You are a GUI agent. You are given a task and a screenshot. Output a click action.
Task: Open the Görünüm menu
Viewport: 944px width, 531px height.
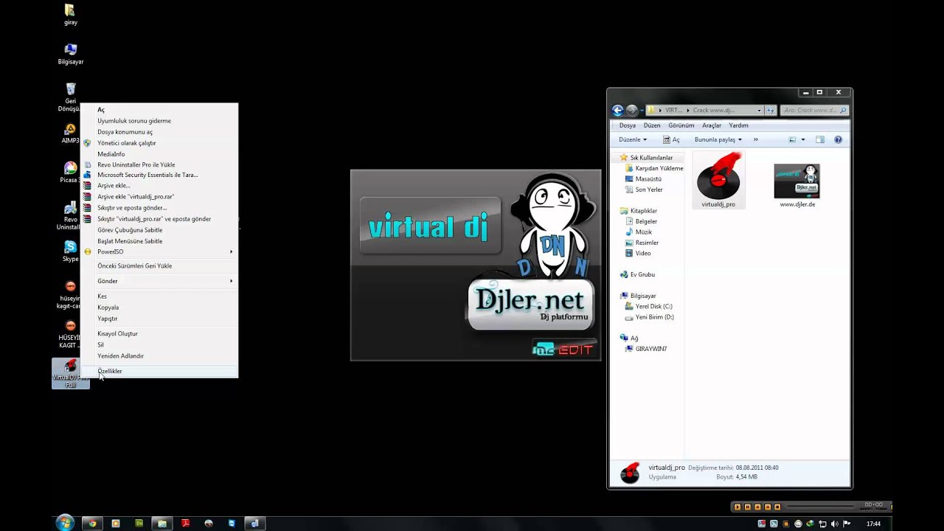681,125
